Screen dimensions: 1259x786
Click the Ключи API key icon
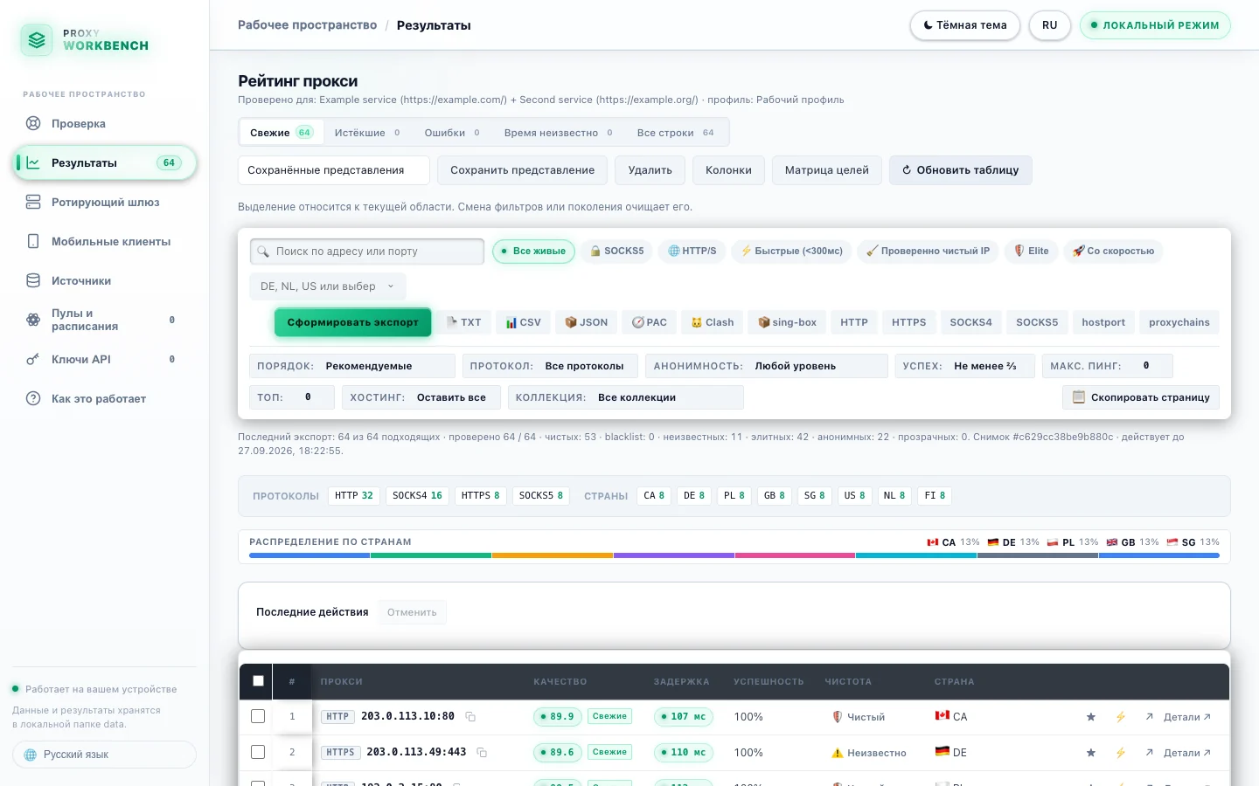[x=33, y=359]
